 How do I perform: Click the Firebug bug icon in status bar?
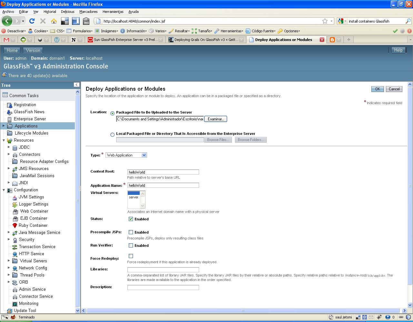click(379, 317)
